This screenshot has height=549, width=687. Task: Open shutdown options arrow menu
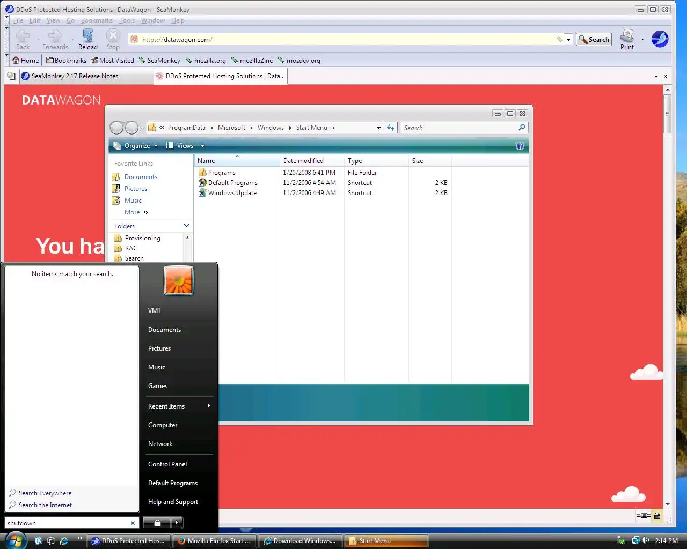pyautogui.click(x=177, y=523)
